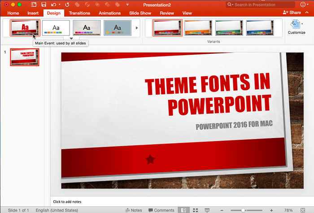Click the 78% zoom level
Screen dimensions: 314x213
[x=288, y=210]
